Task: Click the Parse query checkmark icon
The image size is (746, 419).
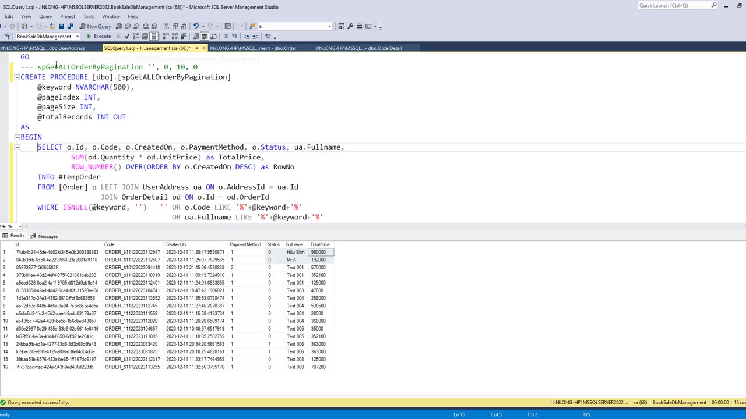Action: pyautogui.click(x=126, y=36)
